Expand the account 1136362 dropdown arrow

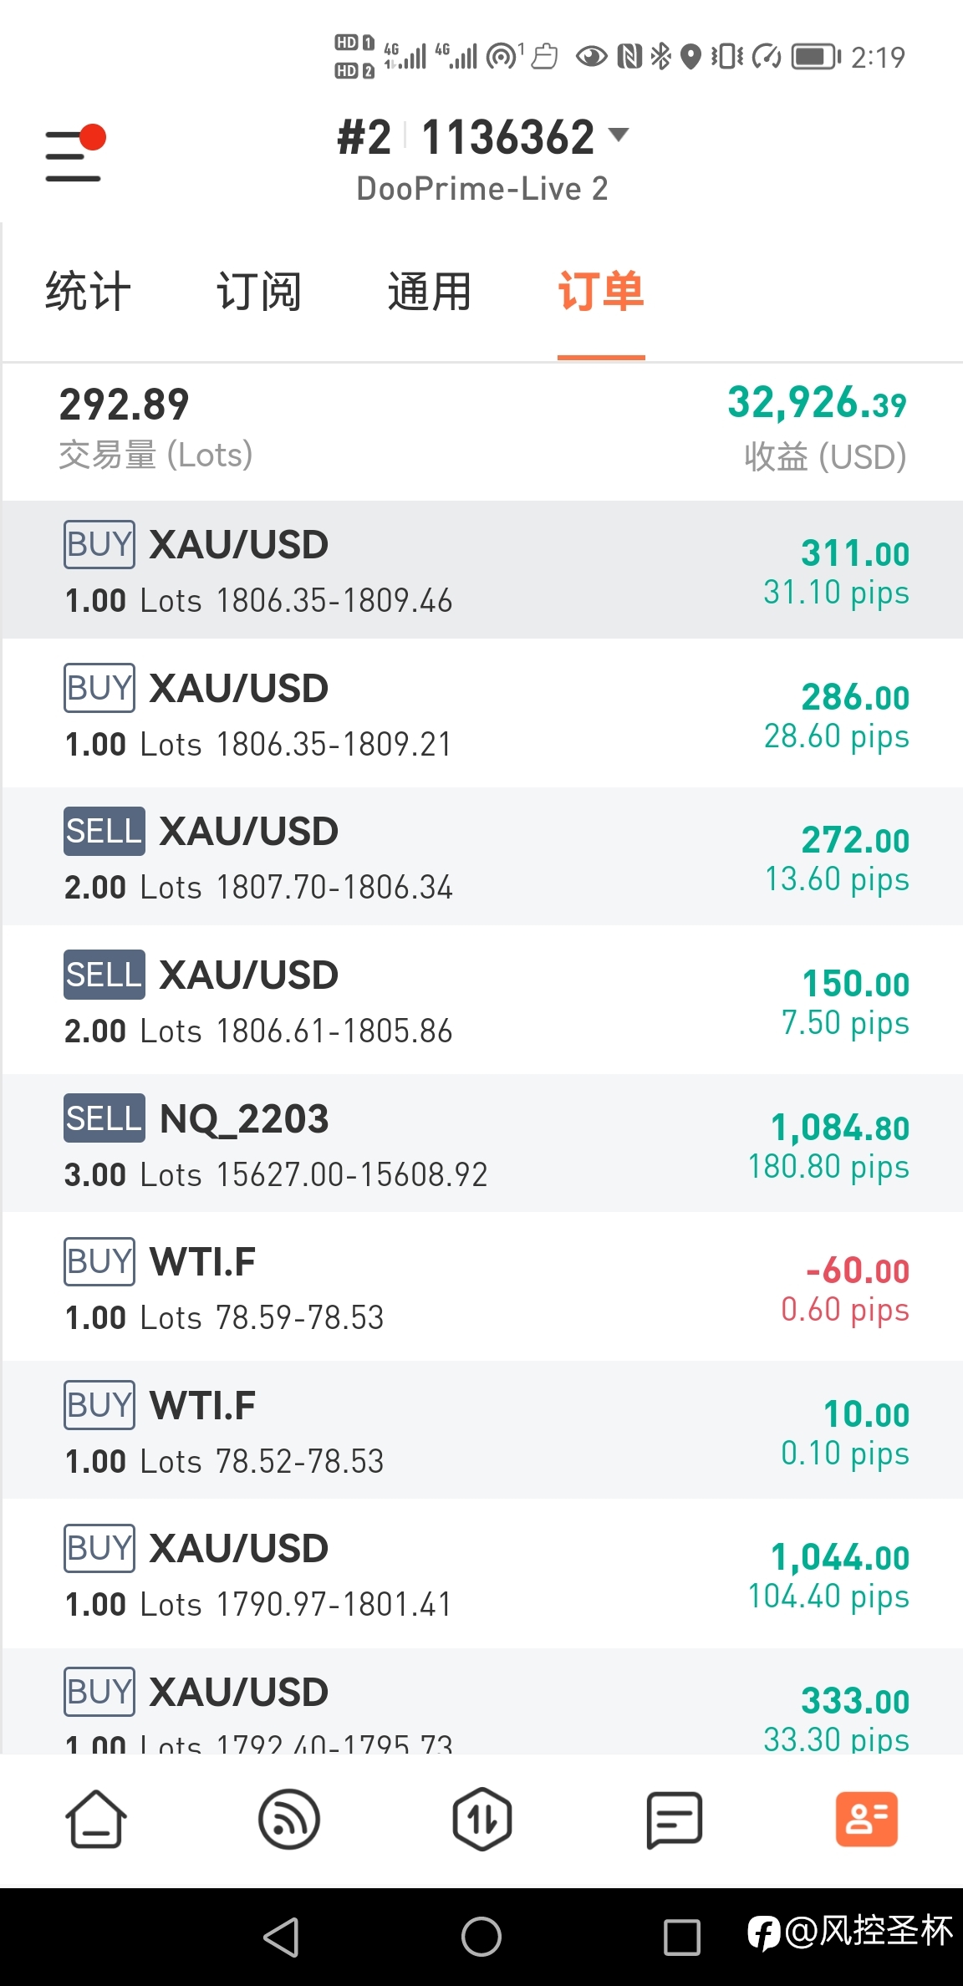619,135
